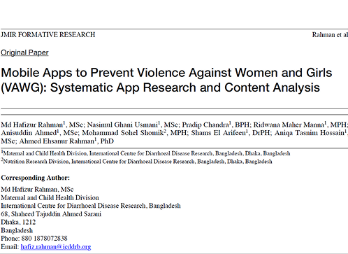Open the hafiz.rahman@icddrb.org email link

[56, 247]
